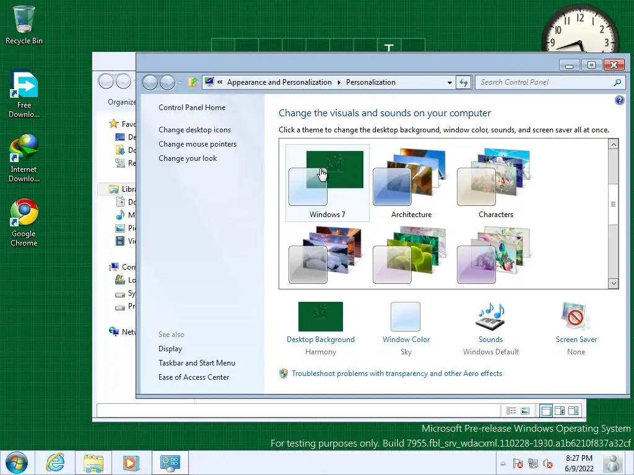
Task: Click the muted volume tray icon
Action: tap(548, 464)
